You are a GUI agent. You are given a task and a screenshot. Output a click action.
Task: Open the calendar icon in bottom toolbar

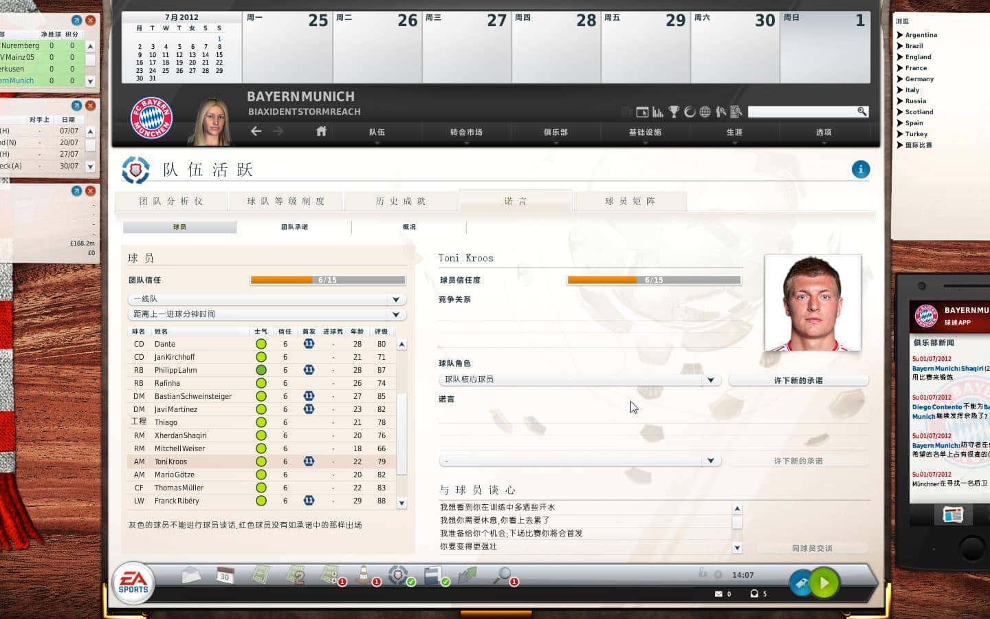[x=225, y=576]
